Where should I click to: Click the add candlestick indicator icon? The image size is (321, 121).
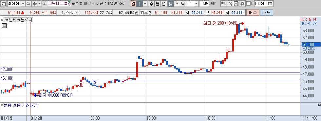pos(223,4)
